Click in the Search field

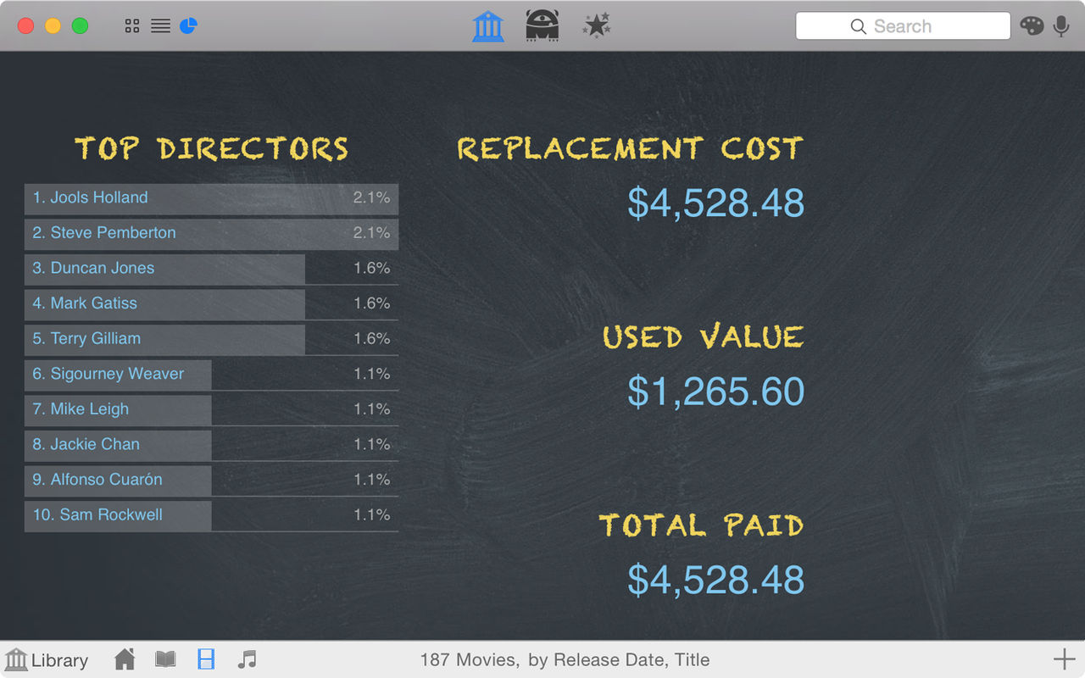coord(903,26)
